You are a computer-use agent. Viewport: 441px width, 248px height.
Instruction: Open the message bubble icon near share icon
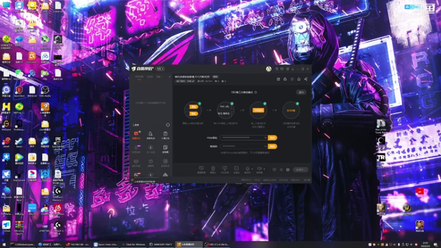299,79
